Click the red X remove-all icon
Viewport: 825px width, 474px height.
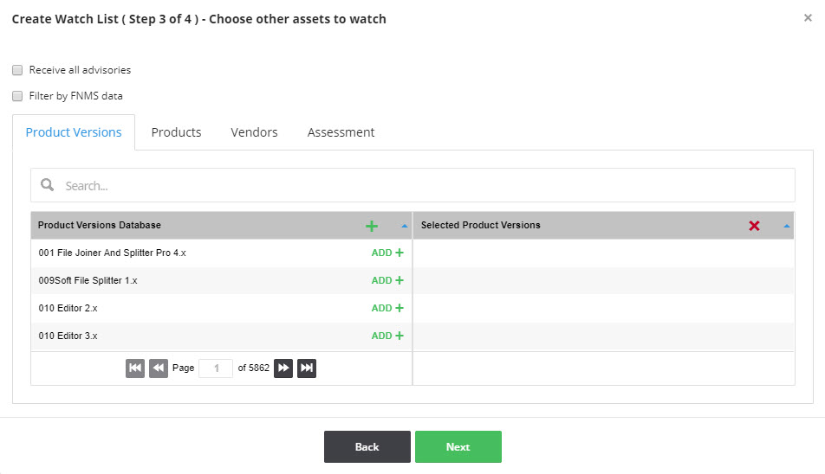tap(754, 226)
